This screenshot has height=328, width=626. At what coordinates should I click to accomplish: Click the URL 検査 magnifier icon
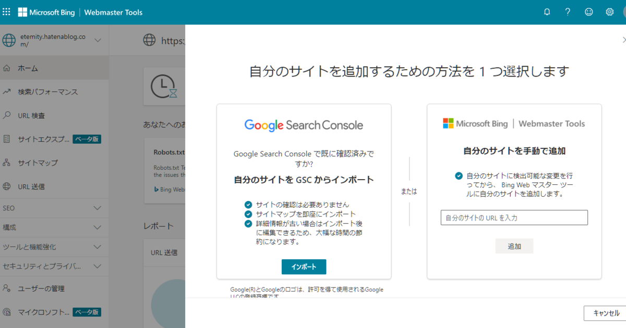[x=7, y=116]
